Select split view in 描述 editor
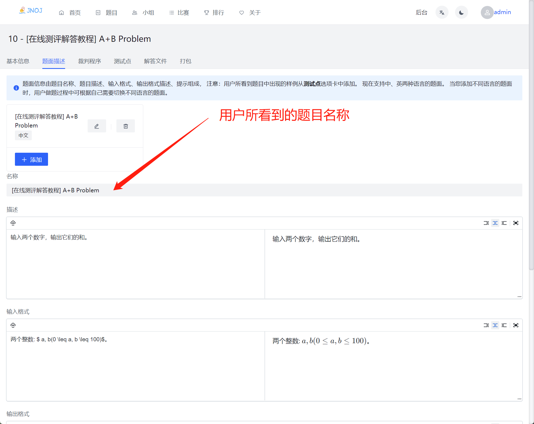This screenshot has width=534, height=424. 495,223
